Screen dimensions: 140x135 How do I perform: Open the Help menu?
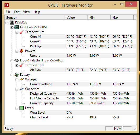click(37, 12)
